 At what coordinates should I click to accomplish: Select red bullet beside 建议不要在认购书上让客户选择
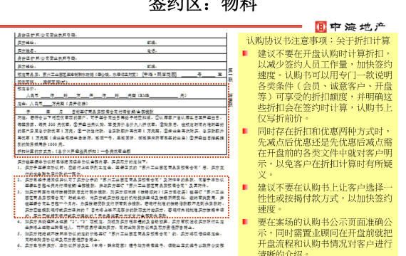click(x=245, y=187)
